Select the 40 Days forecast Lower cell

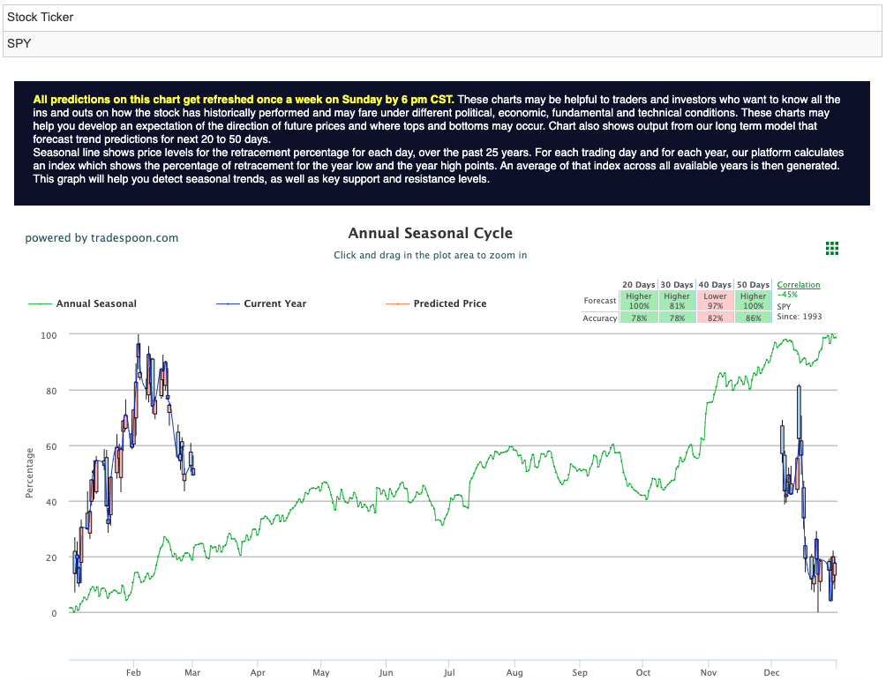pyautogui.click(x=716, y=301)
